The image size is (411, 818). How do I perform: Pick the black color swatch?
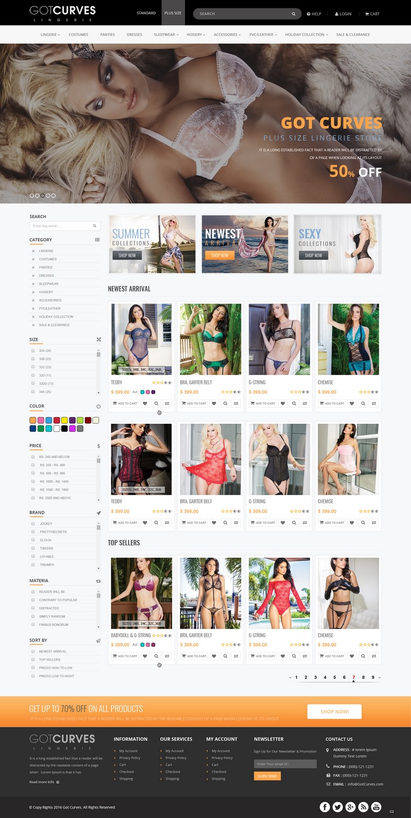click(x=64, y=429)
